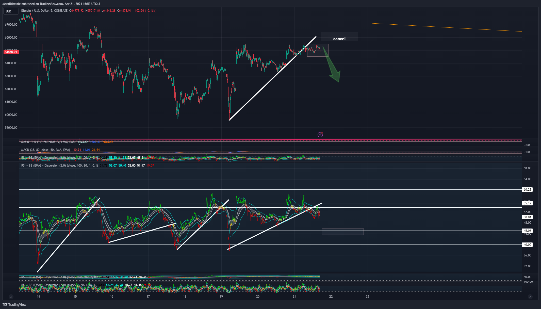The image size is (541, 309).
Task: Open the USD currency selector
Action: coord(11,11)
